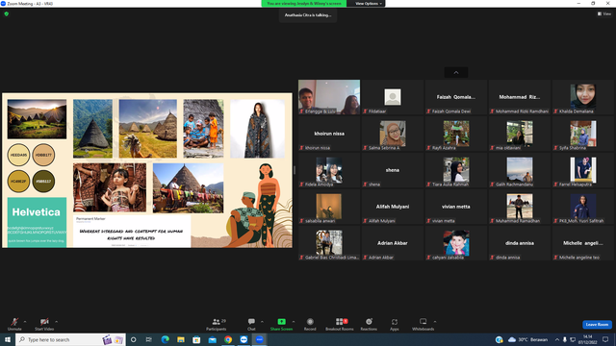Open Zoom Apps
Image resolution: width=616 pixels, height=346 pixels.
tap(395, 324)
